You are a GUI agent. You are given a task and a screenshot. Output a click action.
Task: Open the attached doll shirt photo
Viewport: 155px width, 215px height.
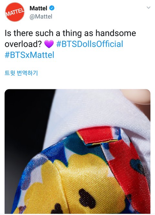tap(77, 151)
